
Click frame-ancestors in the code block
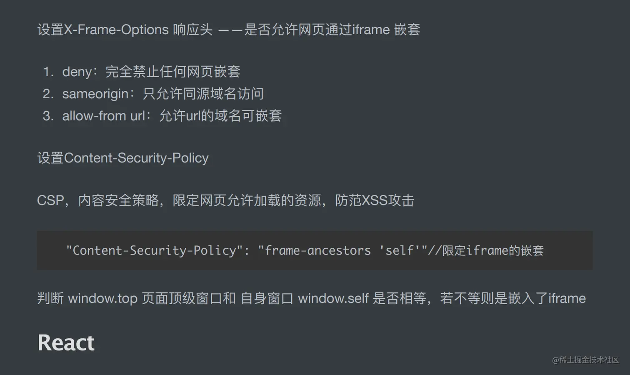click(317, 250)
